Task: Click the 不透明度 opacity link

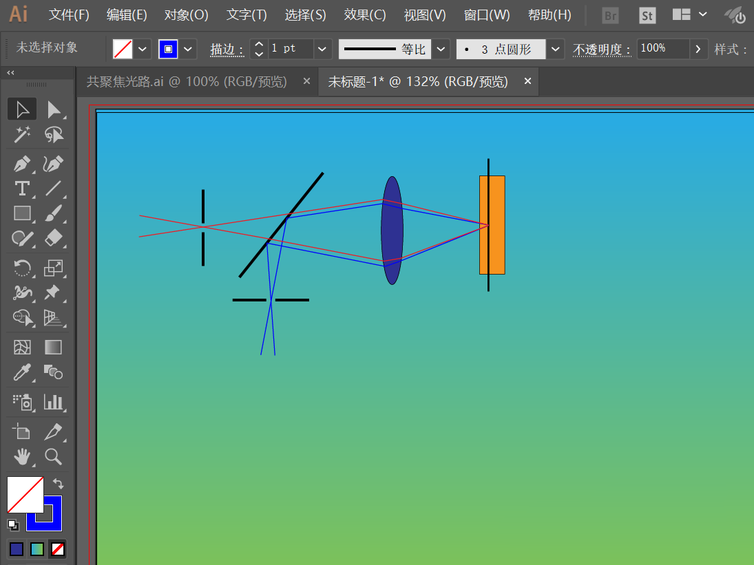Action: pos(602,49)
